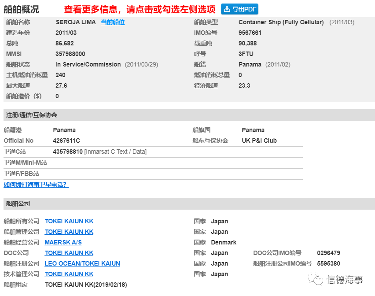The height and width of the screenshot is (296, 375).
Task: Select the max speed value 27.6
Action: [x=61, y=85]
